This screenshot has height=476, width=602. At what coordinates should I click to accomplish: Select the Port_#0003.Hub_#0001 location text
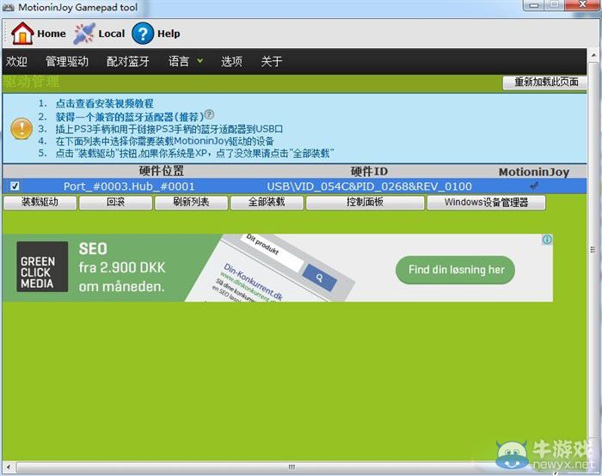pos(129,186)
